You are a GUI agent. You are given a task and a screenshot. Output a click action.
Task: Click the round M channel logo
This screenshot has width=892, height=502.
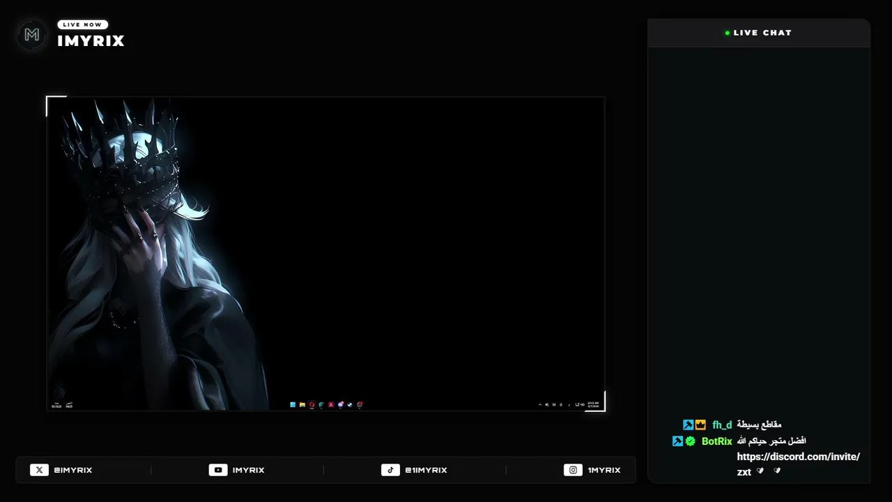[32, 35]
